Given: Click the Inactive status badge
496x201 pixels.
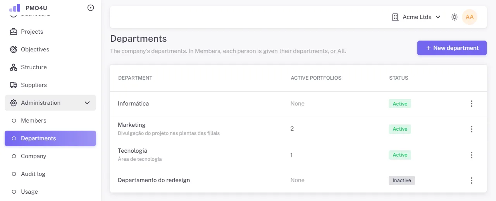Looking at the screenshot, I should click(x=402, y=181).
